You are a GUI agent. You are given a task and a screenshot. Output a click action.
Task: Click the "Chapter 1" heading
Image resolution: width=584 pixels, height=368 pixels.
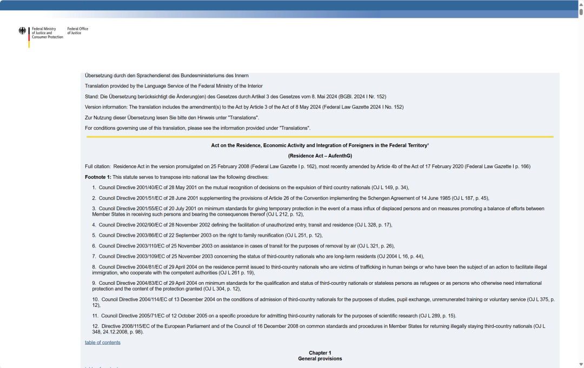pyautogui.click(x=320, y=353)
